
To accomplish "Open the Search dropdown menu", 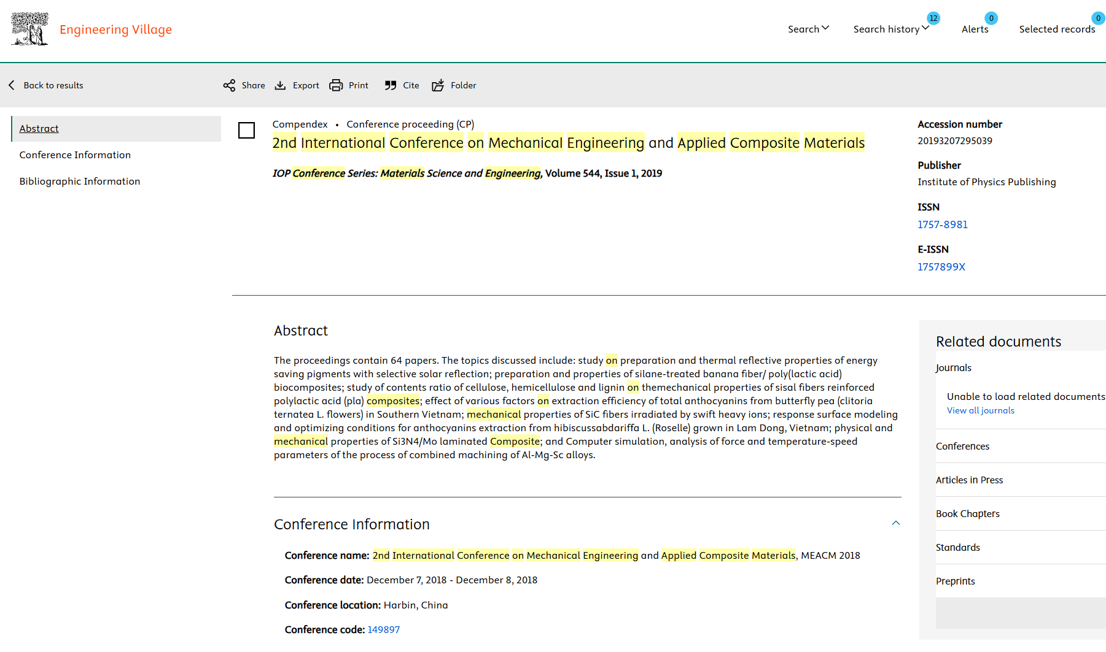I will 808,29.
